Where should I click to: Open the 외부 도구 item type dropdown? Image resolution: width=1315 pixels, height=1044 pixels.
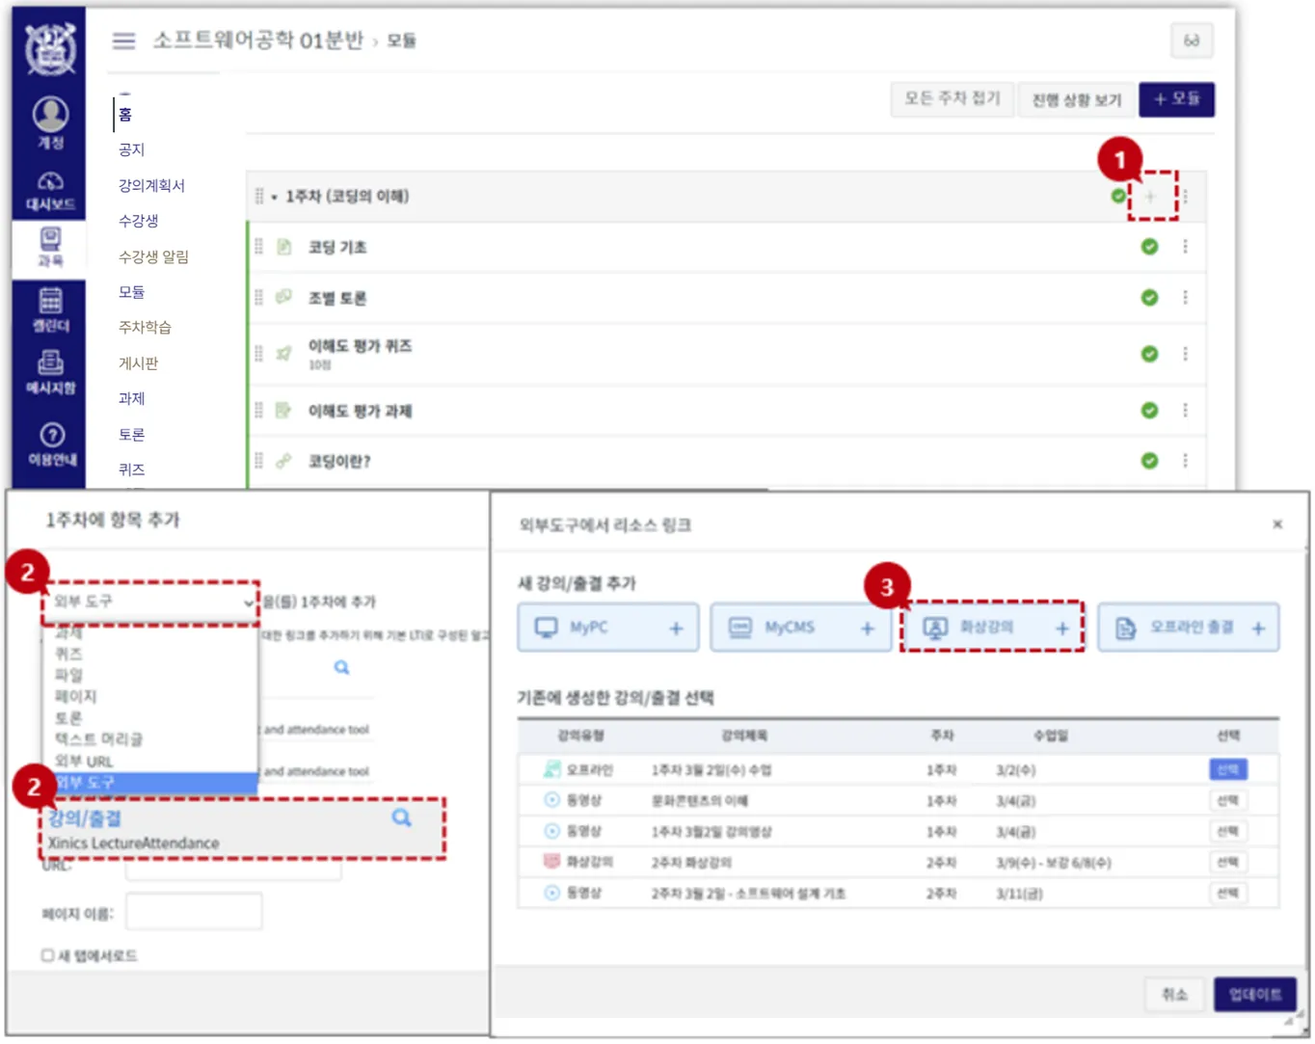[x=151, y=602]
